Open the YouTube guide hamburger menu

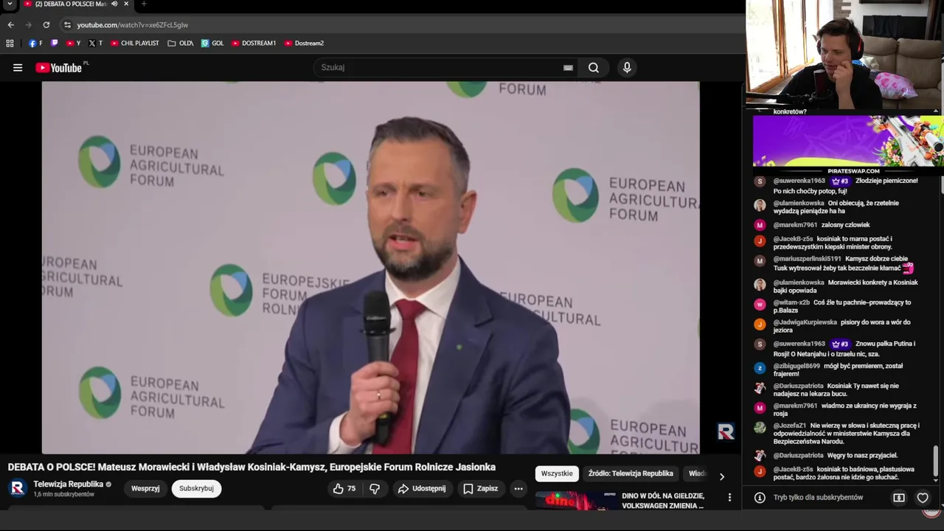18,68
